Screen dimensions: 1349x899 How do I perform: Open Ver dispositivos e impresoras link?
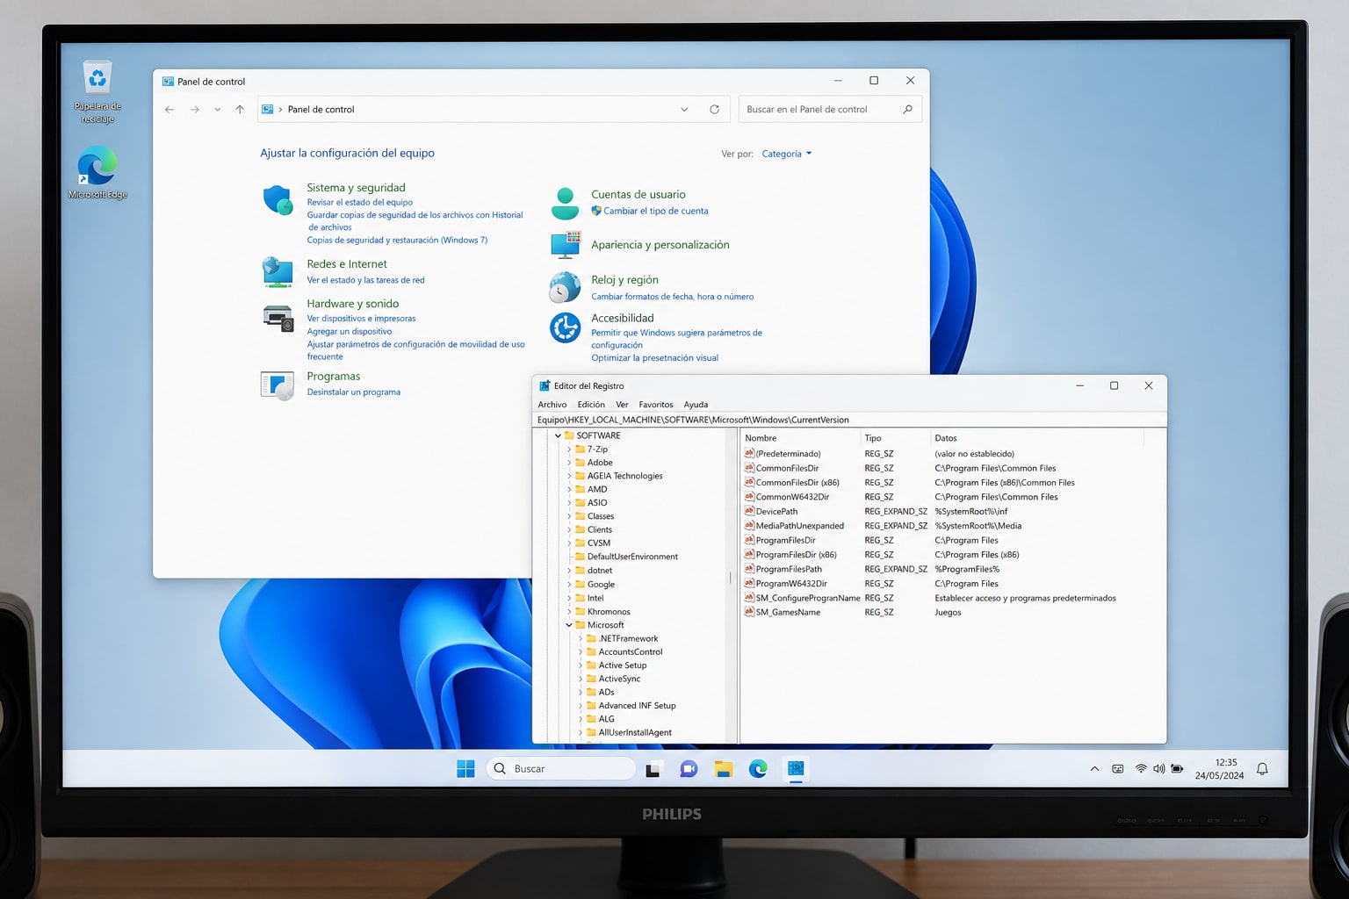tap(361, 319)
